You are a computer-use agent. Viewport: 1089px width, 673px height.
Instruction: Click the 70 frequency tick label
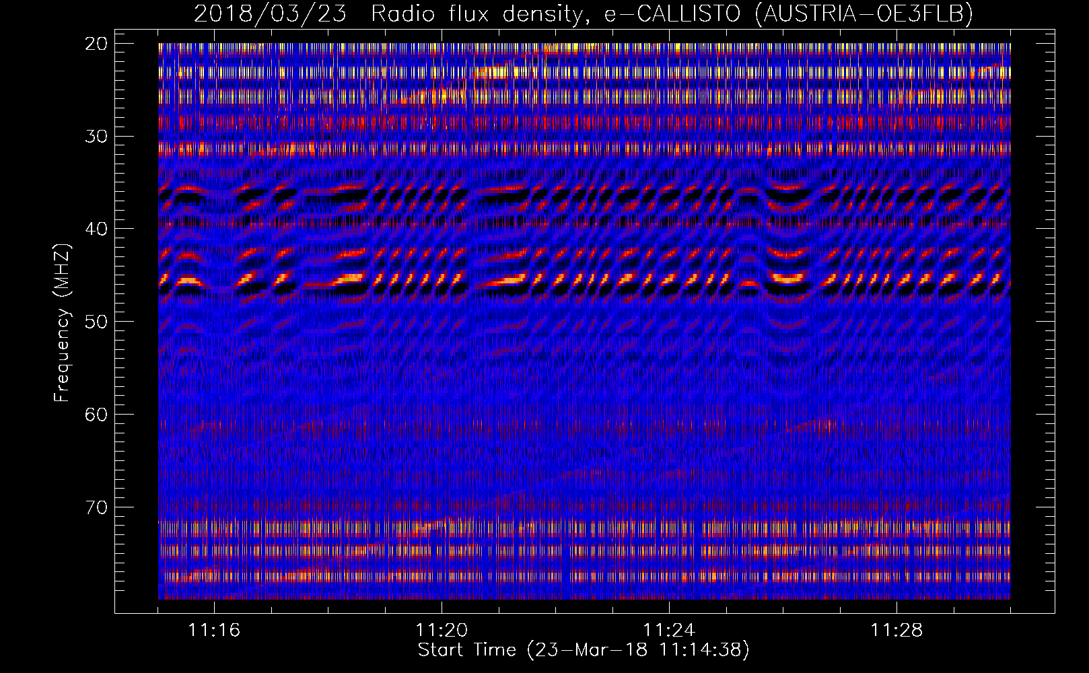click(97, 507)
